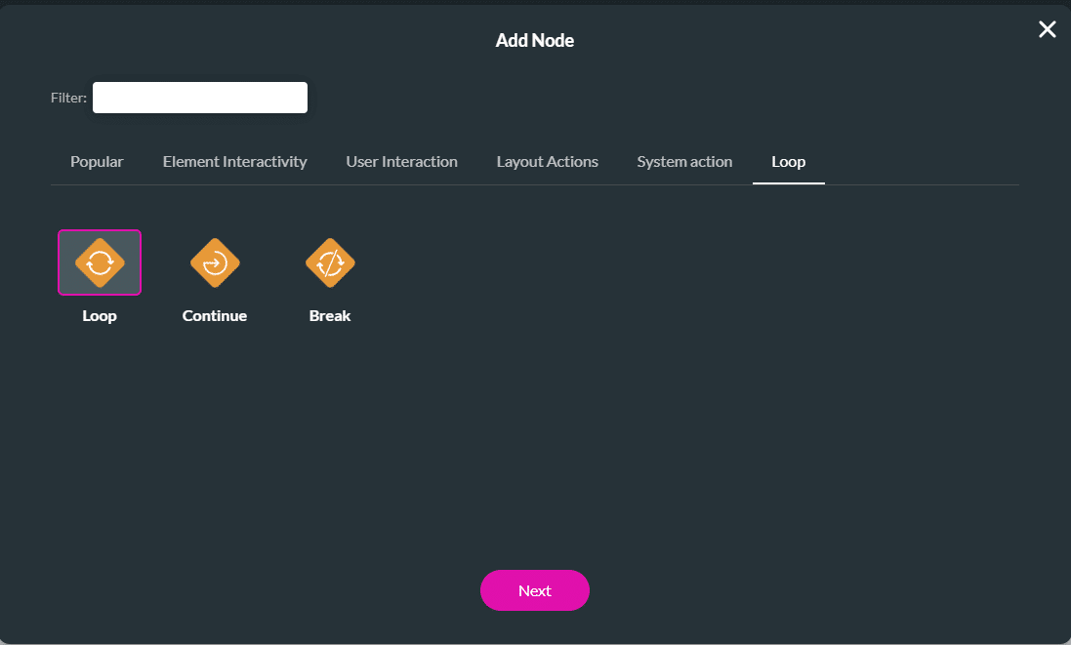Click the white underline beneath the Loop tab

pos(788,182)
